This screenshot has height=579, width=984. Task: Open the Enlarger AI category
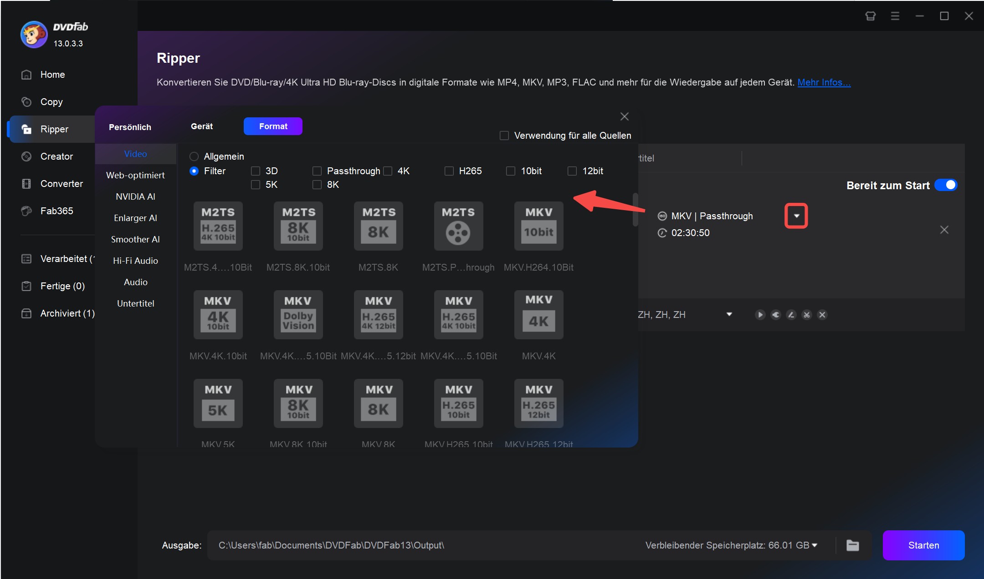tap(135, 218)
